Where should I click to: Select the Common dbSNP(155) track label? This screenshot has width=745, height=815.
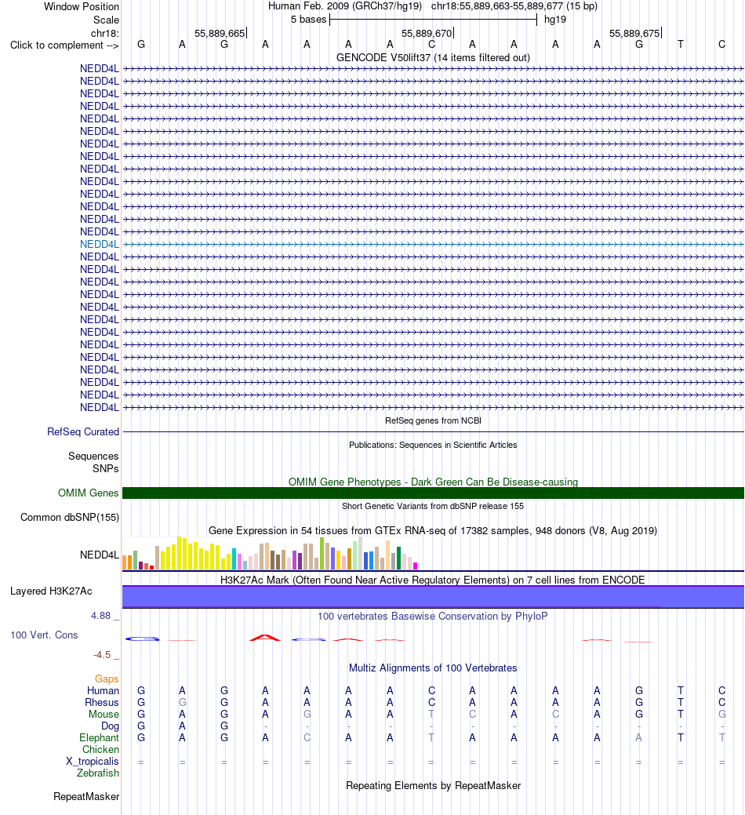[x=70, y=517]
